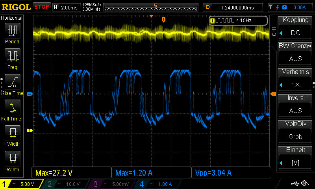
Task: Click the frequency counter square wave icon
Action: click(225, 20)
